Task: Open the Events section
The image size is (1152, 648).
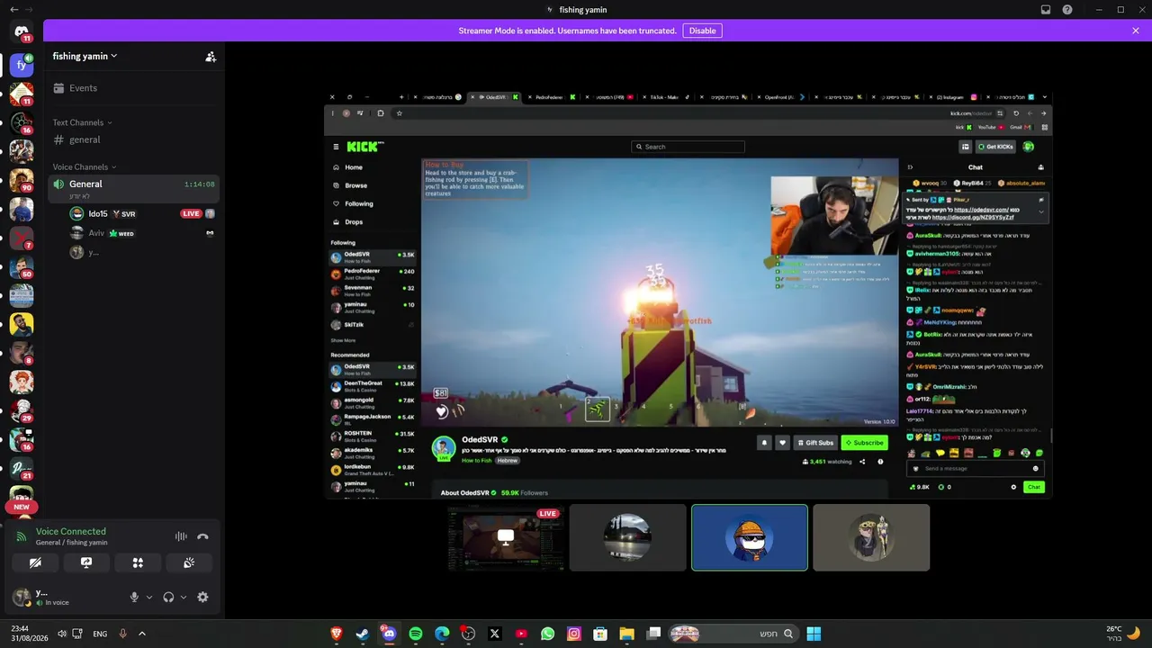Action: tap(131, 88)
